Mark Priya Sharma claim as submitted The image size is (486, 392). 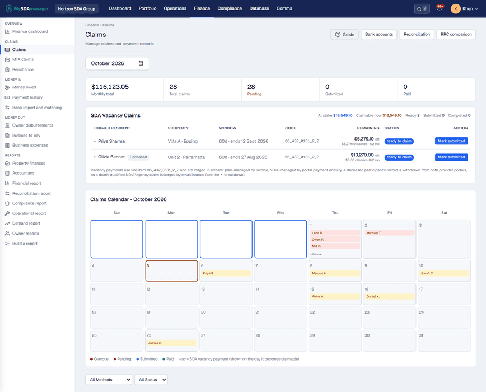pos(451,141)
